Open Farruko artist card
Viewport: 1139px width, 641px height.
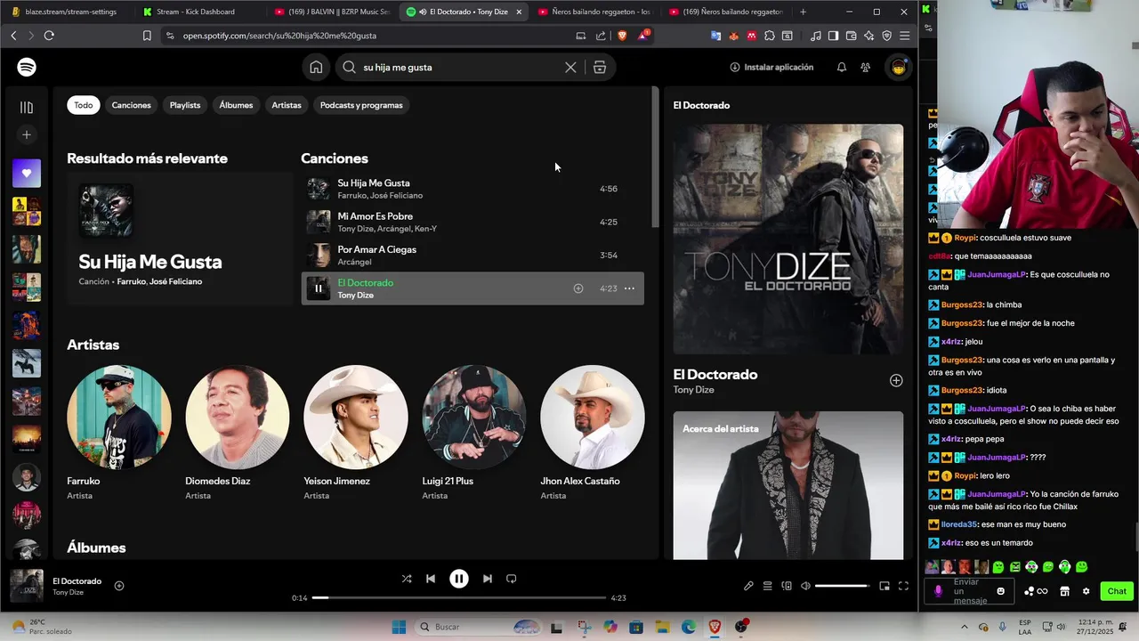(119, 434)
